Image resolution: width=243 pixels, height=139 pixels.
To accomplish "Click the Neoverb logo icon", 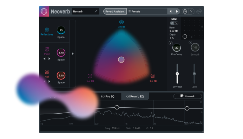I will tap(44, 11).
